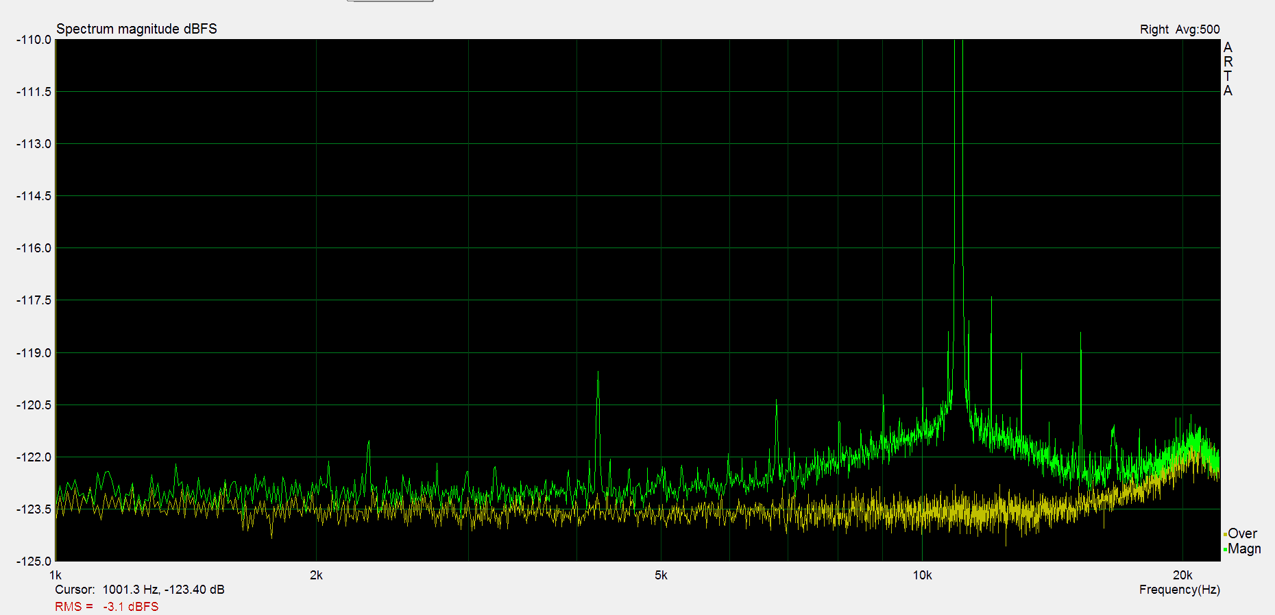Click the '-119.0' y-axis label

click(34, 353)
